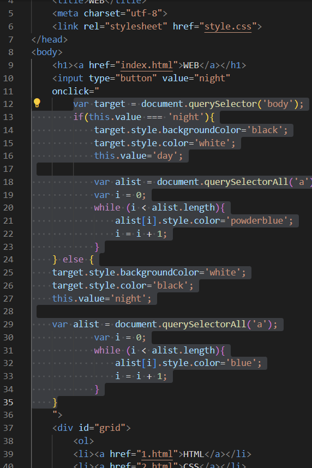Click the 'black' string on line 14
312x468 pixels.
coord(265,130)
